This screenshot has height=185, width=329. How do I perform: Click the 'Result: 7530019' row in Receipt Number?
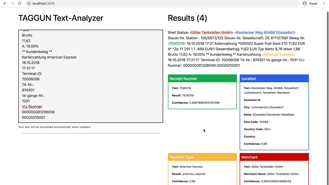pyautogui.click(x=183, y=95)
